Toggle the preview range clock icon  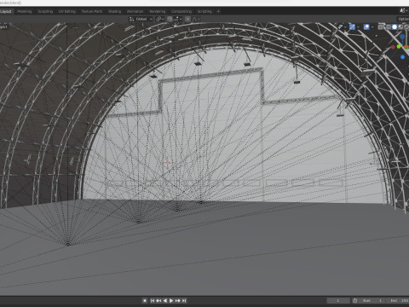pos(355,300)
